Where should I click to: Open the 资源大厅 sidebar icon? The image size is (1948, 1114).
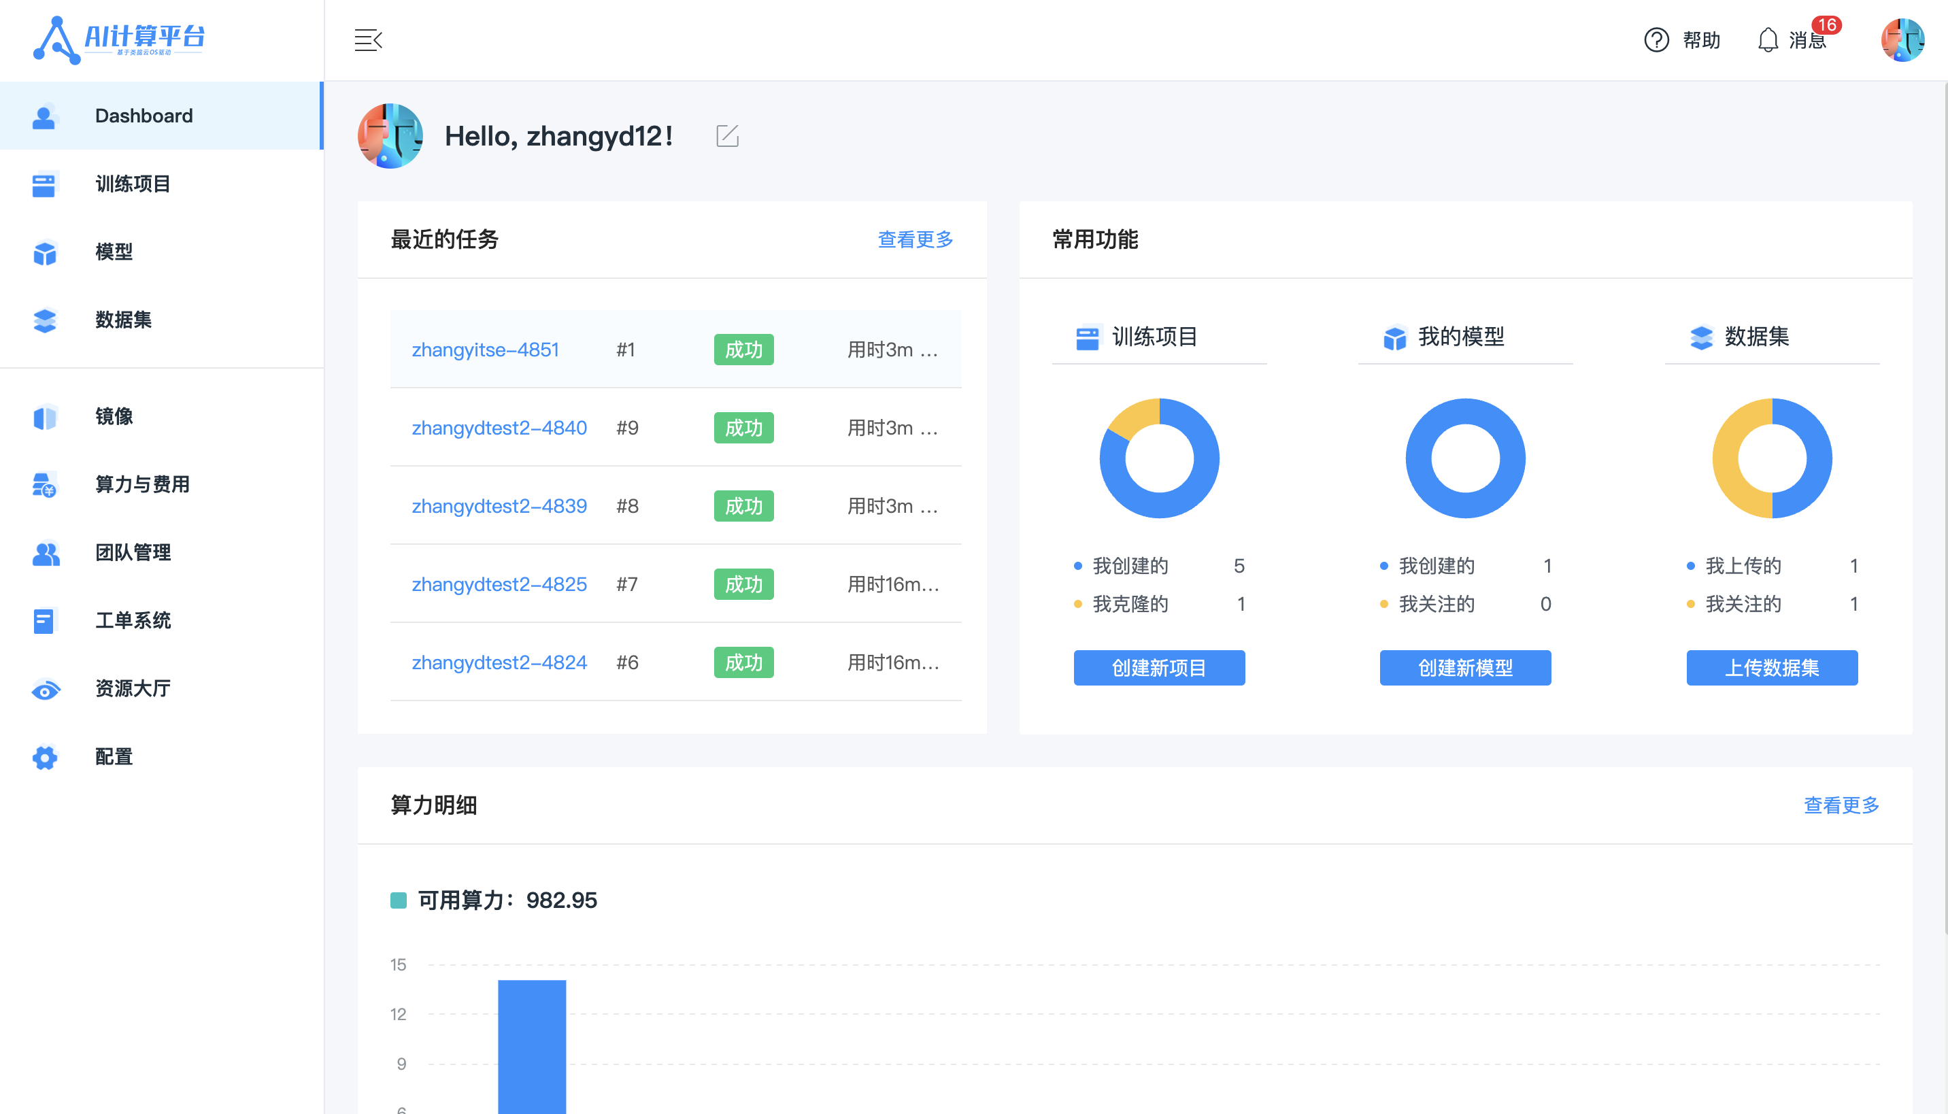(x=44, y=688)
